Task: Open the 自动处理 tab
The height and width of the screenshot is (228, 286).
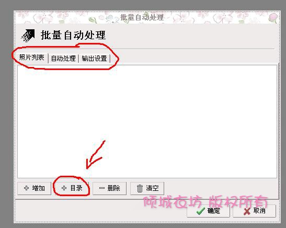Action: pos(63,59)
